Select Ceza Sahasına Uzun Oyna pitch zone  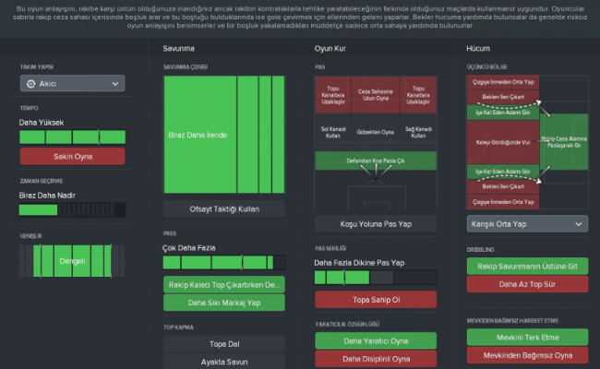pos(376,96)
